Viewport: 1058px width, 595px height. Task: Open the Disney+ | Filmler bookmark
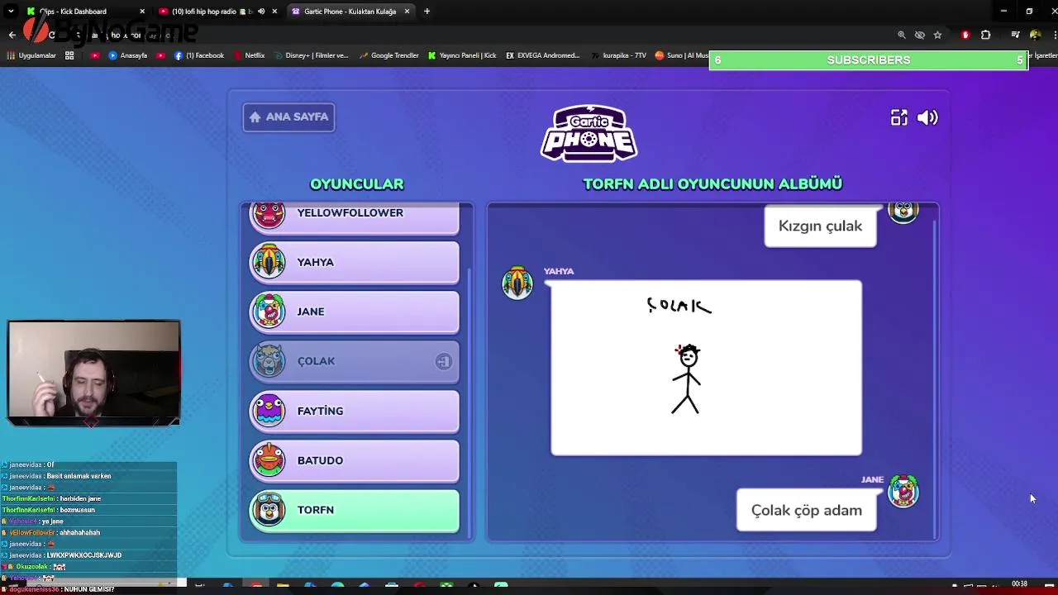point(312,55)
